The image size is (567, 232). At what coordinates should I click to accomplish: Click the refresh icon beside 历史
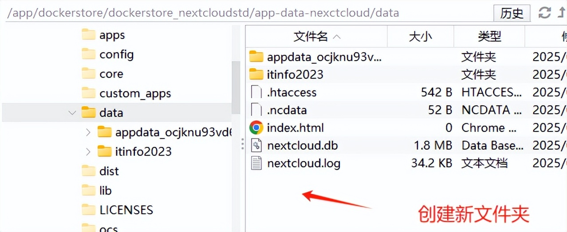pos(544,13)
